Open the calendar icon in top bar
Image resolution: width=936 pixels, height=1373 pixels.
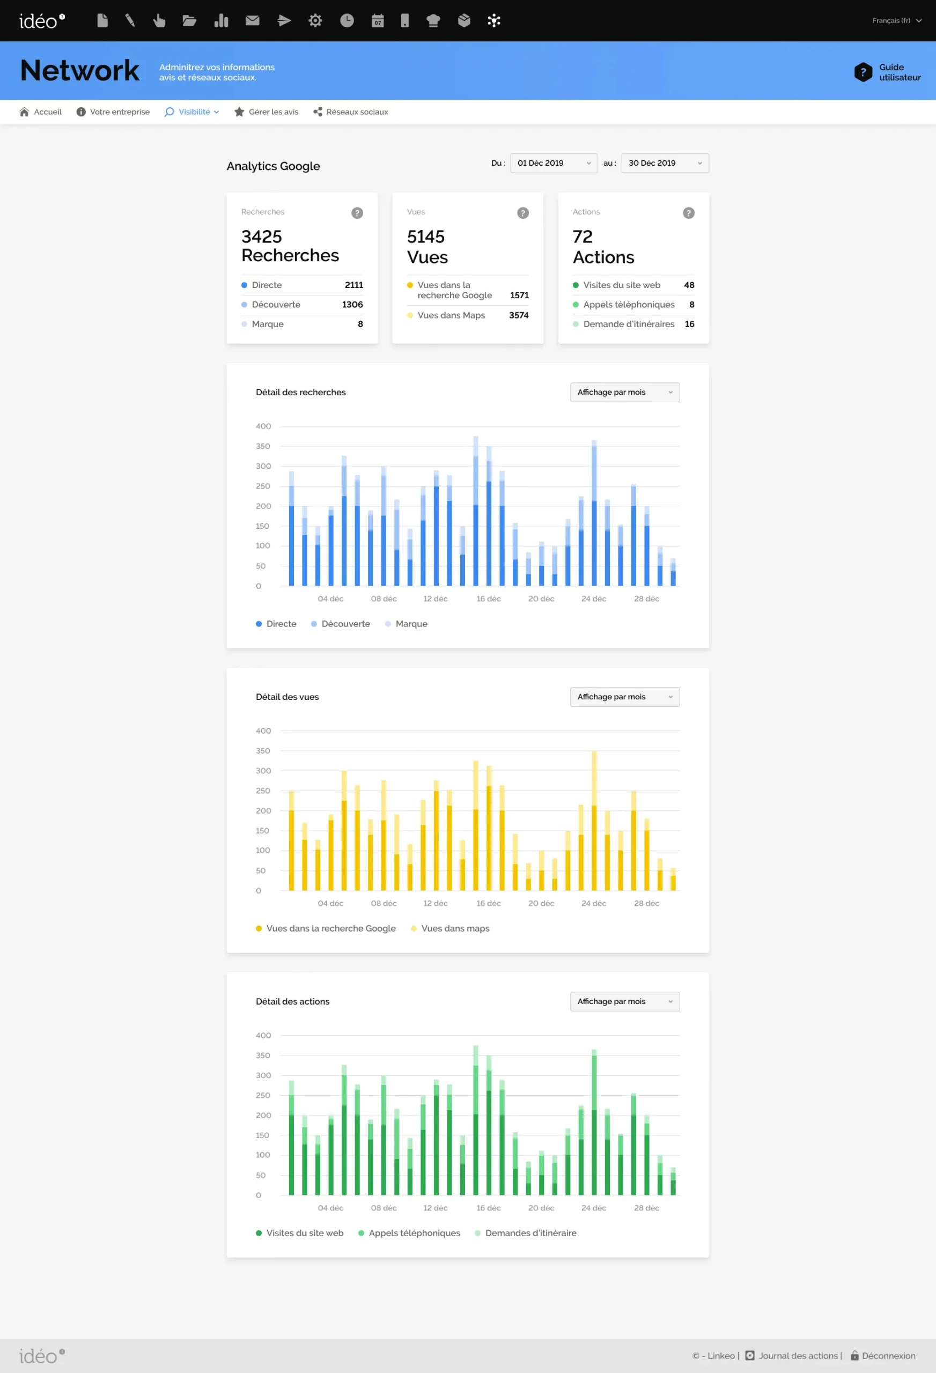(378, 21)
